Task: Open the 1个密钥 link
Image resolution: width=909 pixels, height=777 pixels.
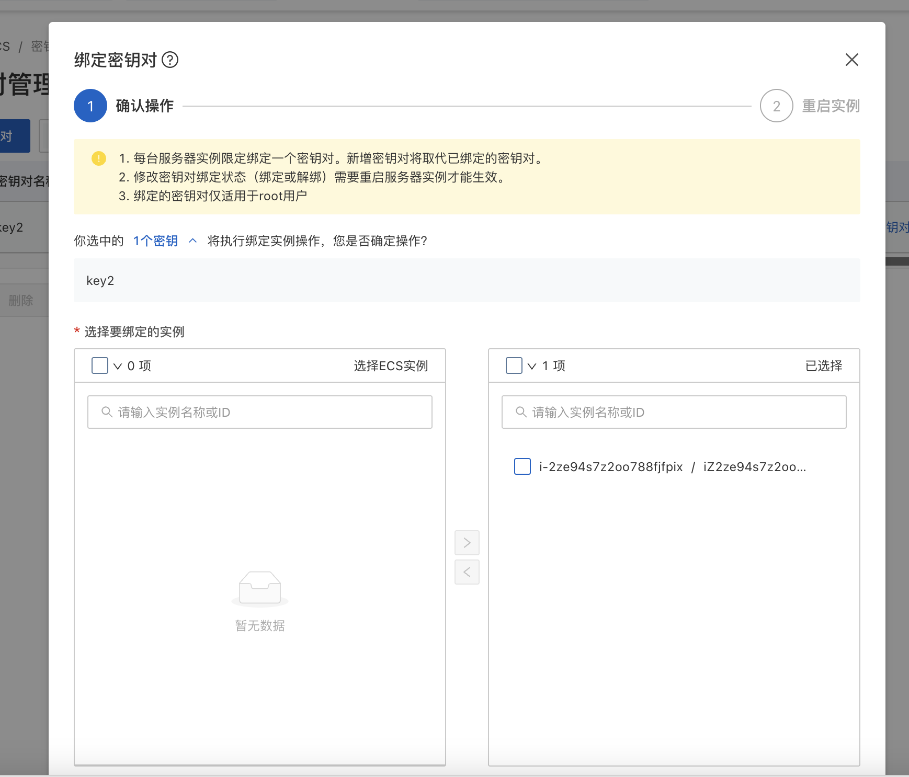Action: click(155, 241)
